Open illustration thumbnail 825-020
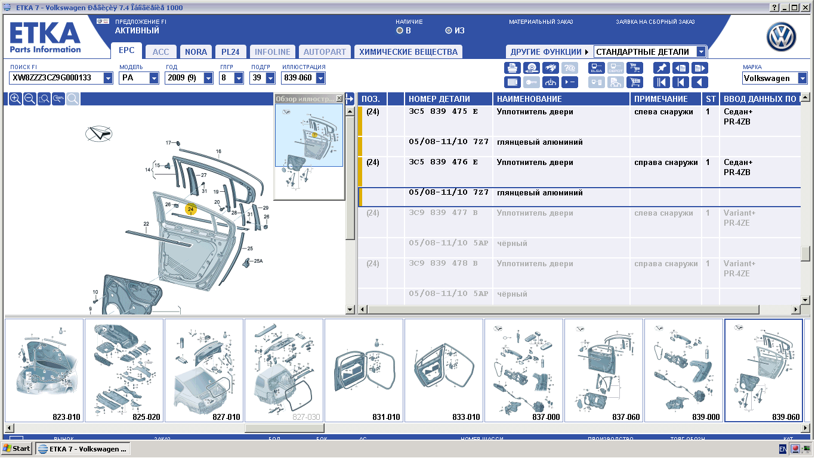This screenshot has height=458, width=815. pos(124,370)
